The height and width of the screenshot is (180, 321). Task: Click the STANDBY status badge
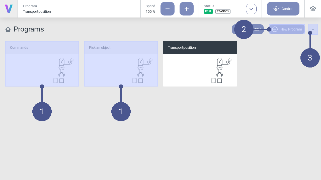pos(223,11)
